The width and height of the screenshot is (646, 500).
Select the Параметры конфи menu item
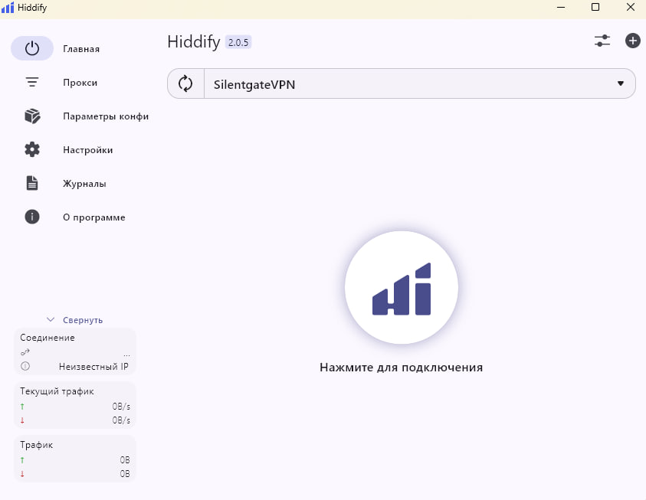106,116
